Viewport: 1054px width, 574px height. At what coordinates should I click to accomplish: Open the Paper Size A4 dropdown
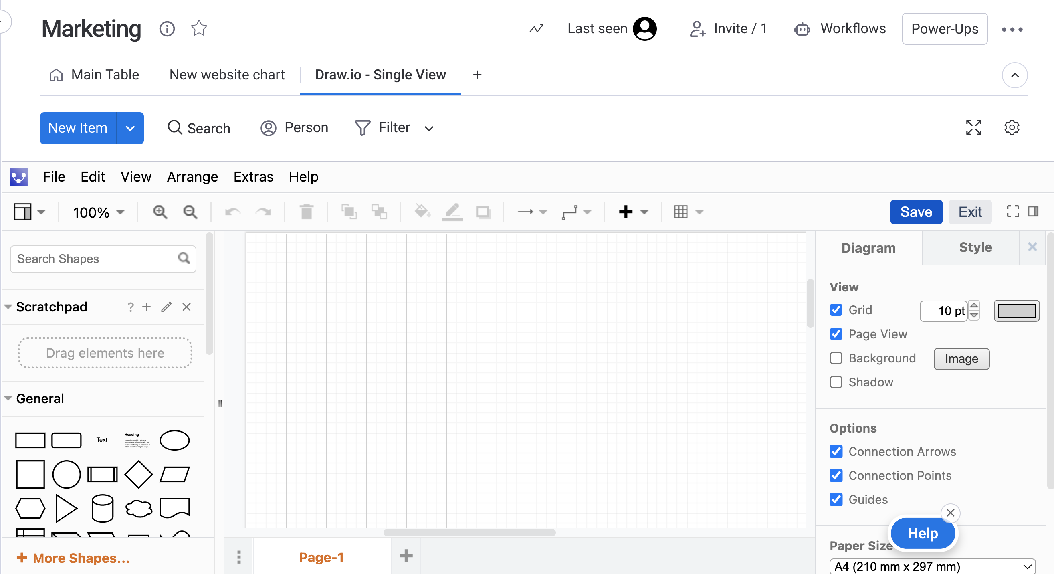click(x=932, y=566)
